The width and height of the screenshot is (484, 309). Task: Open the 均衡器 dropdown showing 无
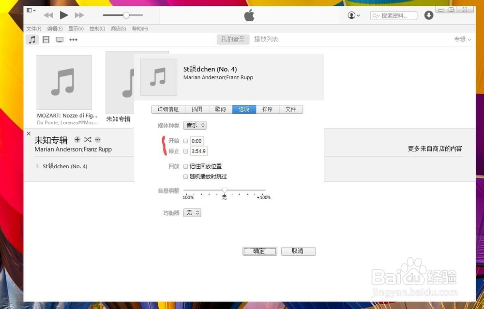[x=192, y=213]
